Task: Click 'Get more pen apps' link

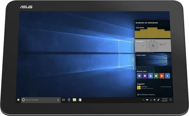Action: [x=166, y=87]
